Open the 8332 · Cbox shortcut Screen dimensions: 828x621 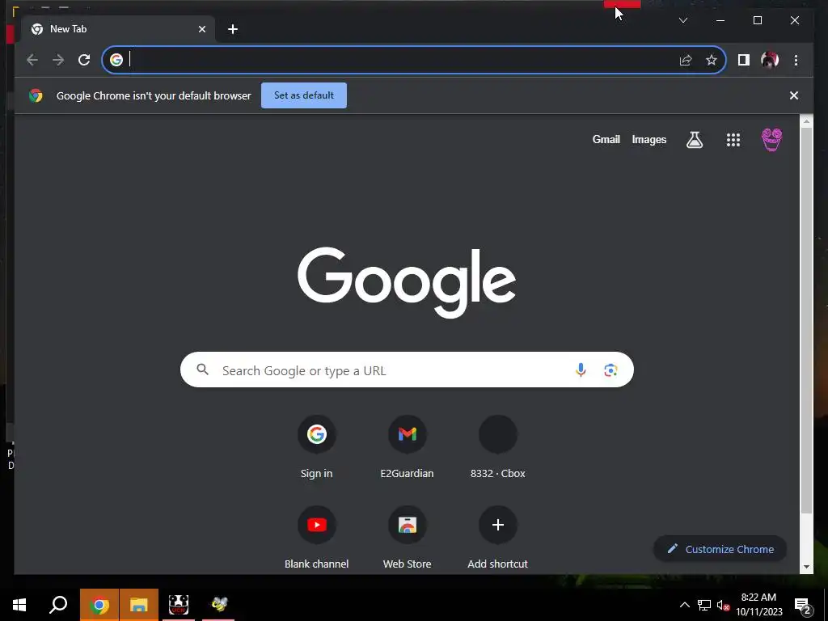[x=497, y=447]
